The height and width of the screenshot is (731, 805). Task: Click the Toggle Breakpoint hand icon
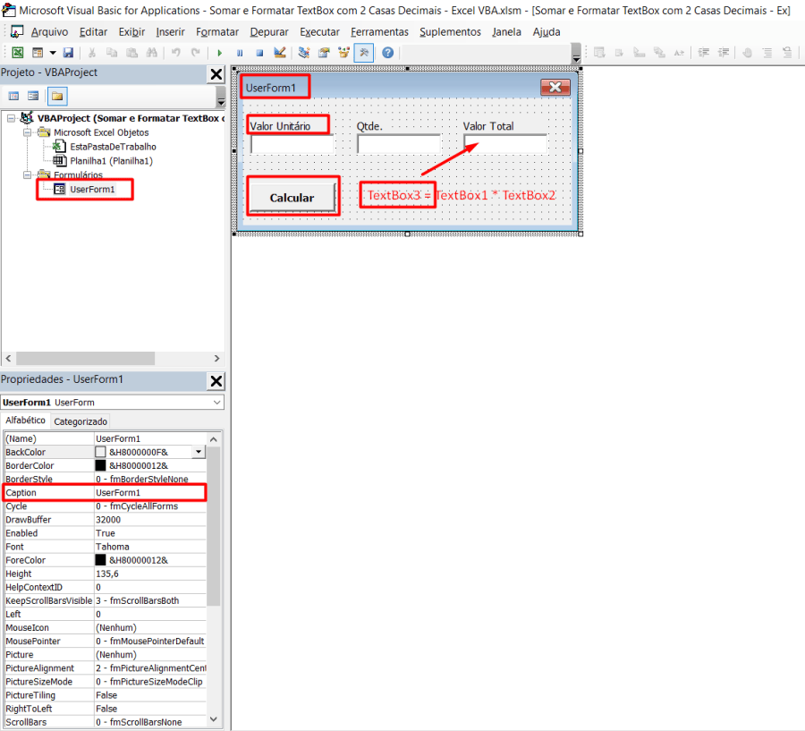[748, 53]
